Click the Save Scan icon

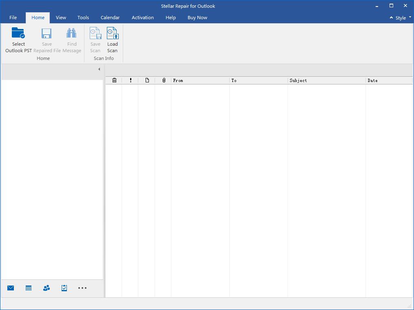tap(95, 33)
